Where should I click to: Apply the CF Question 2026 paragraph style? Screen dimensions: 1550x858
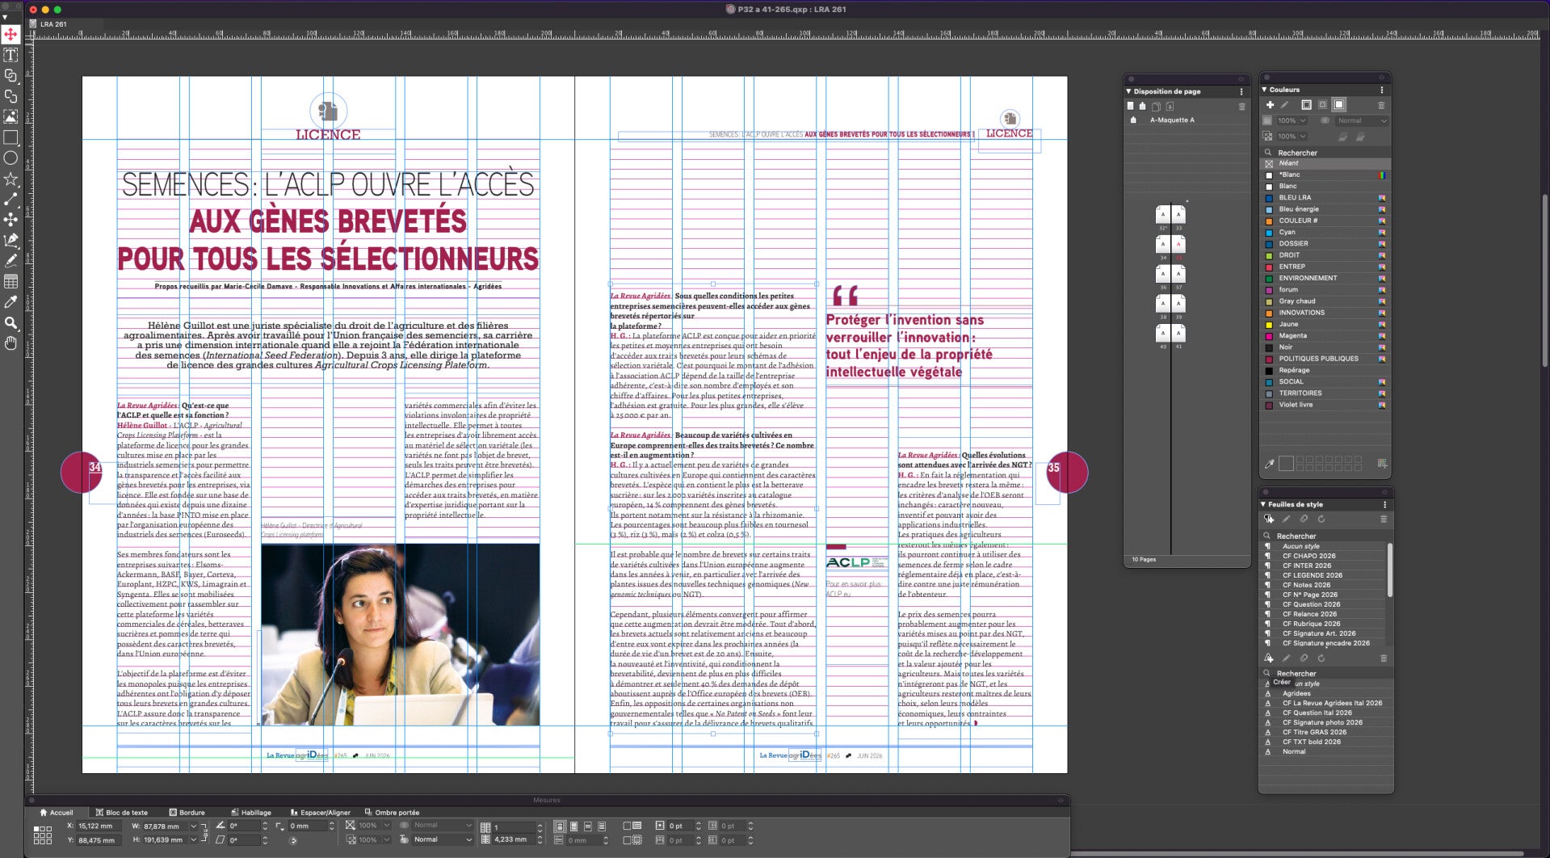coord(1311,604)
